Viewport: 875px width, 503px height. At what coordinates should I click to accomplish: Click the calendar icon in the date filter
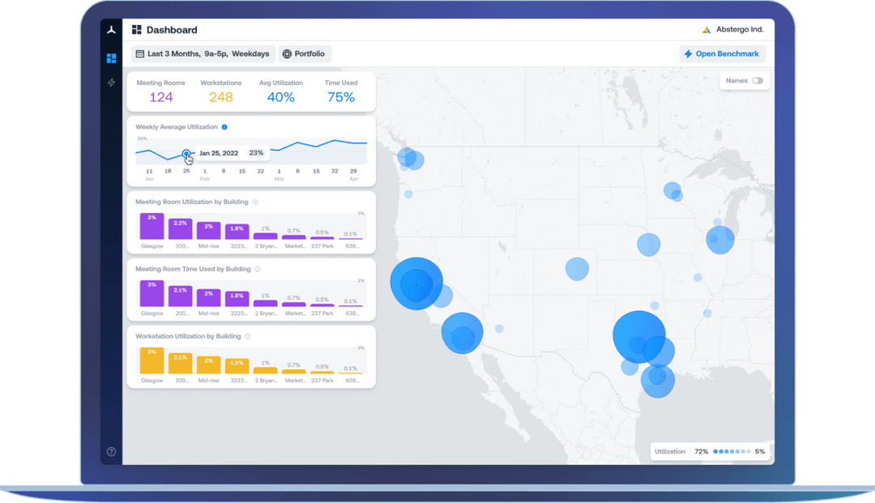(141, 53)
